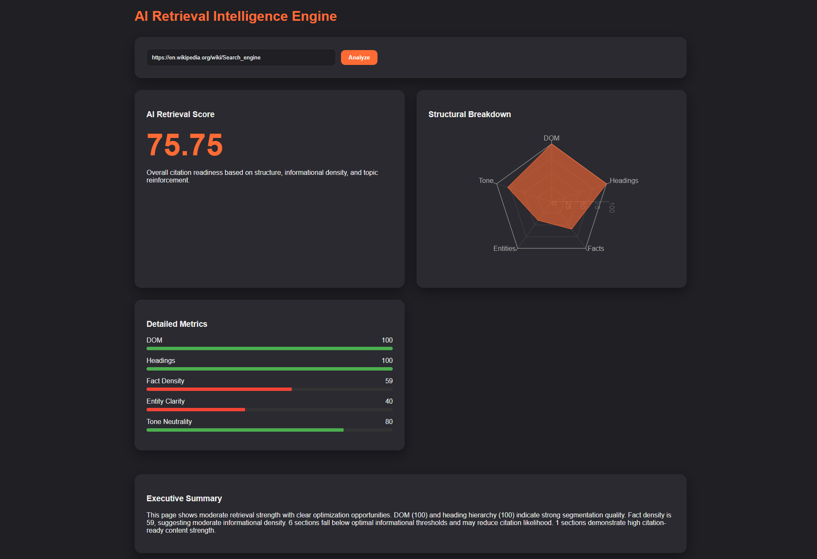Click the Entities axis label on radar chart
Image resolution: width=817 pixels, height=559 pixels.
point(504,248)
